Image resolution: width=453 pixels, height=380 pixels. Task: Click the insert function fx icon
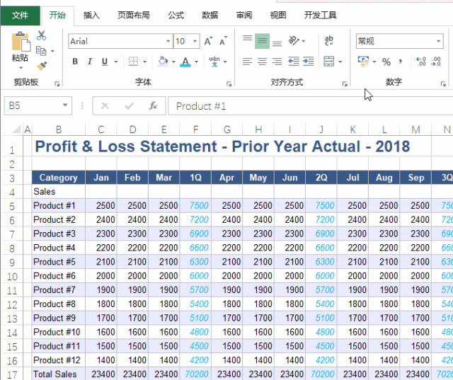(153, 105)
